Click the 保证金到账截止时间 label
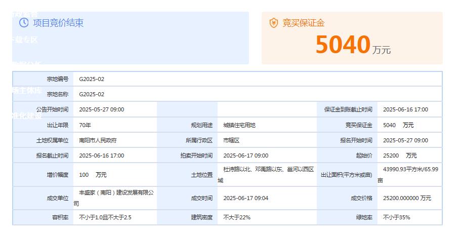Viewport: 460px width, 232px height. 348,109
